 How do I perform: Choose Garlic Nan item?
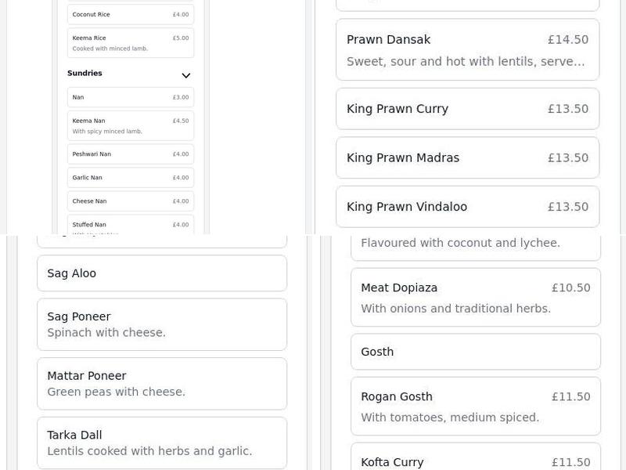131,178
